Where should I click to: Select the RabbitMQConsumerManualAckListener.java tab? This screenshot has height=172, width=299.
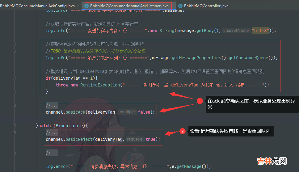[129, 6]
